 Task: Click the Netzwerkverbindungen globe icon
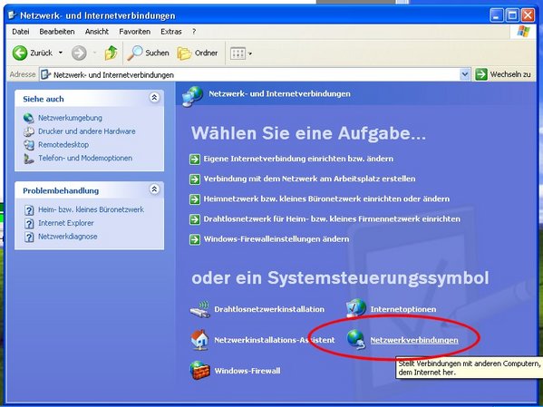(356, 339)
